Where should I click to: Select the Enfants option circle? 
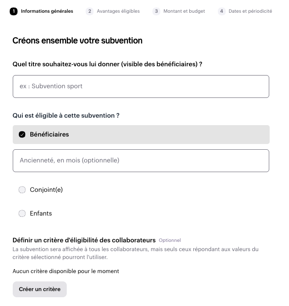point(22,213)
